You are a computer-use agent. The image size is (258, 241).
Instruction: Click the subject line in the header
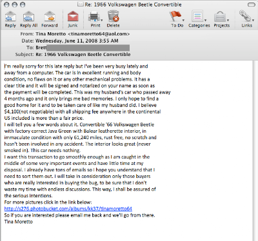(83, 54)
